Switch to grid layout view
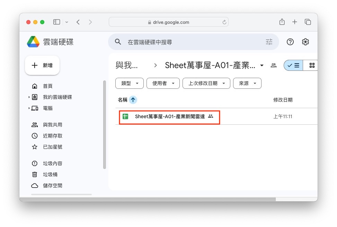Screen dimensions: 337x227 pyautogui.click(x=311, y=65)
